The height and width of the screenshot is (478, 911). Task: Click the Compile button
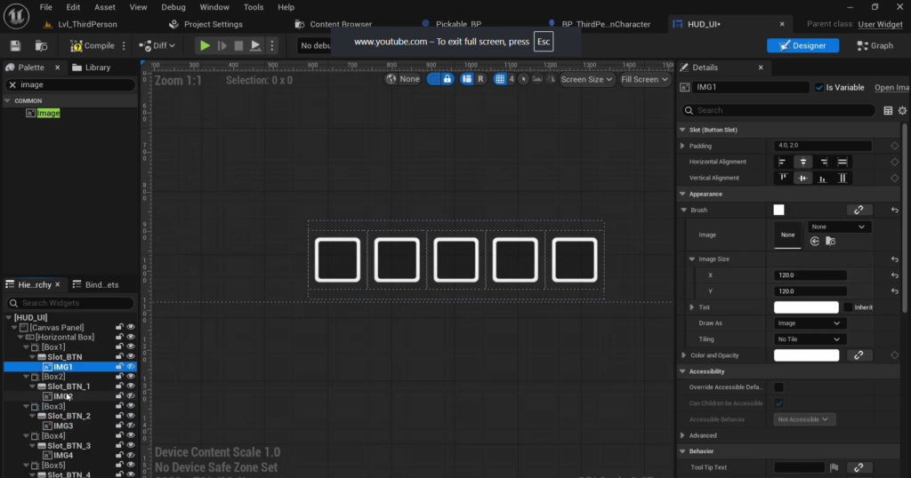click(x=93, y=45)
